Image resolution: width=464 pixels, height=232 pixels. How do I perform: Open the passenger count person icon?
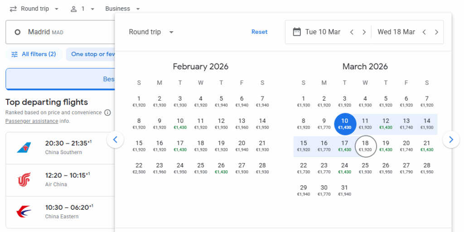point(74,9)
